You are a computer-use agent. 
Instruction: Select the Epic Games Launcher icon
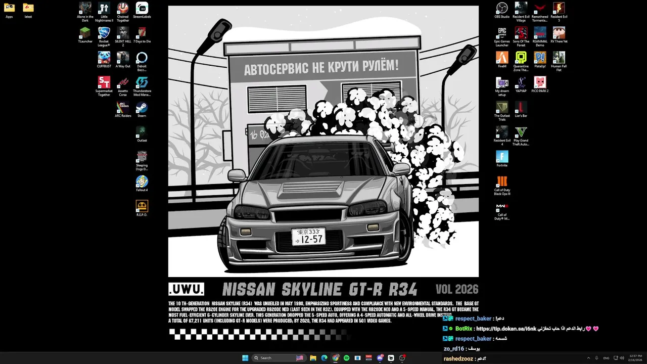pyautogui.click(x=502, y=37)
